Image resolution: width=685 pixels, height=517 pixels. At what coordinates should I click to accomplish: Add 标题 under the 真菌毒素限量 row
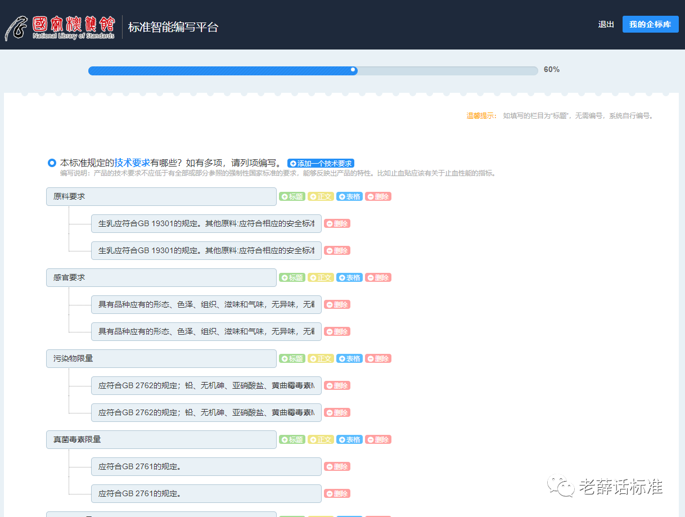tap(292, 440)
